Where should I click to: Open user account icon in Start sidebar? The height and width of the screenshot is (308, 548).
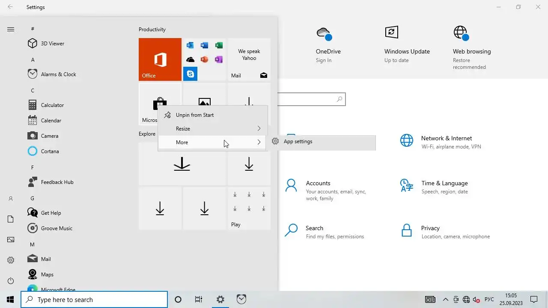tap(11, 198)
